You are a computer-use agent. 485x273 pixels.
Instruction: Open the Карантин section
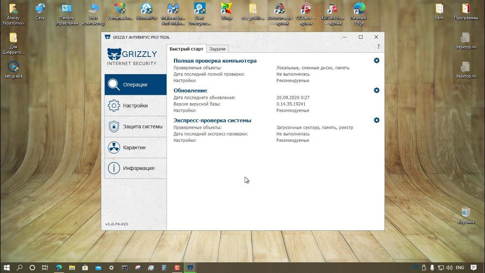tap(136, 147)
